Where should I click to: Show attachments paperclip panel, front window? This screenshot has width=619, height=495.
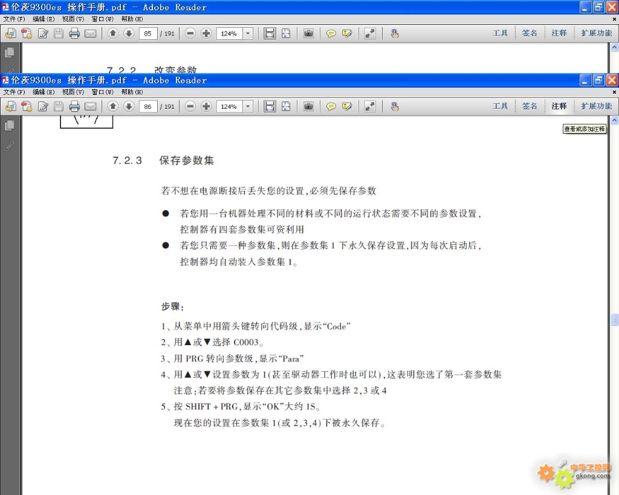(9, 146)
